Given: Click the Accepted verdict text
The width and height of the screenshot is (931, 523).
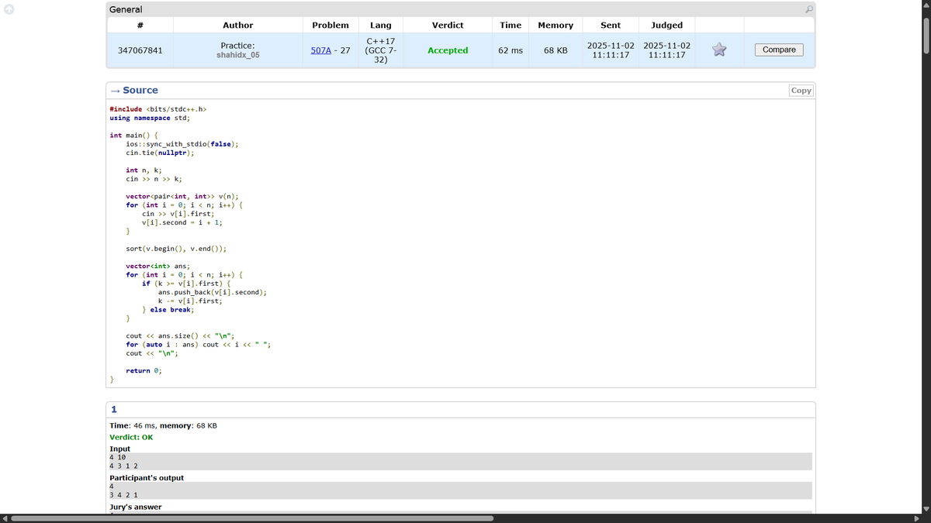Looking at the screenshot, I should click(x=448, y=50).
